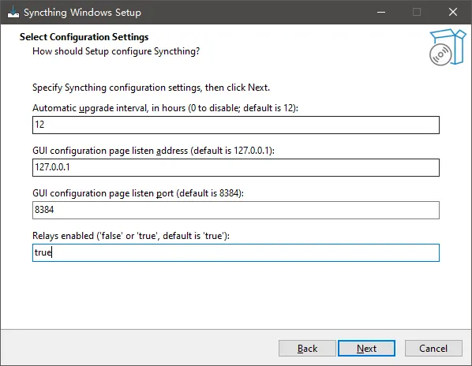Click the Syncthing installer icon in title bar
This screenshot has height=366, width=472.
click(13, 13)
